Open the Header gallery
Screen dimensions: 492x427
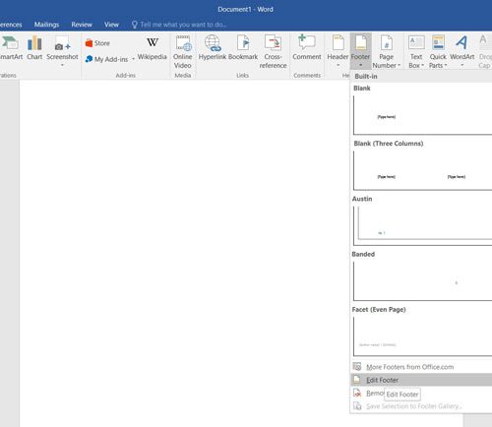338,51
